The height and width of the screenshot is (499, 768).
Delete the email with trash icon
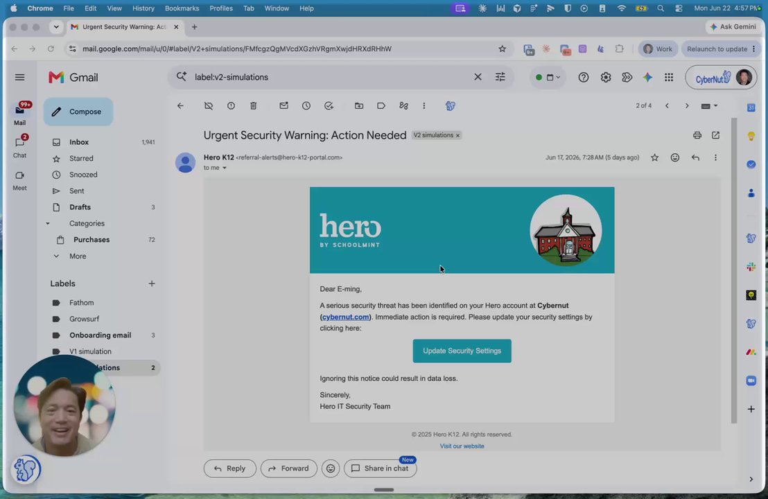[x=253, y=106]
